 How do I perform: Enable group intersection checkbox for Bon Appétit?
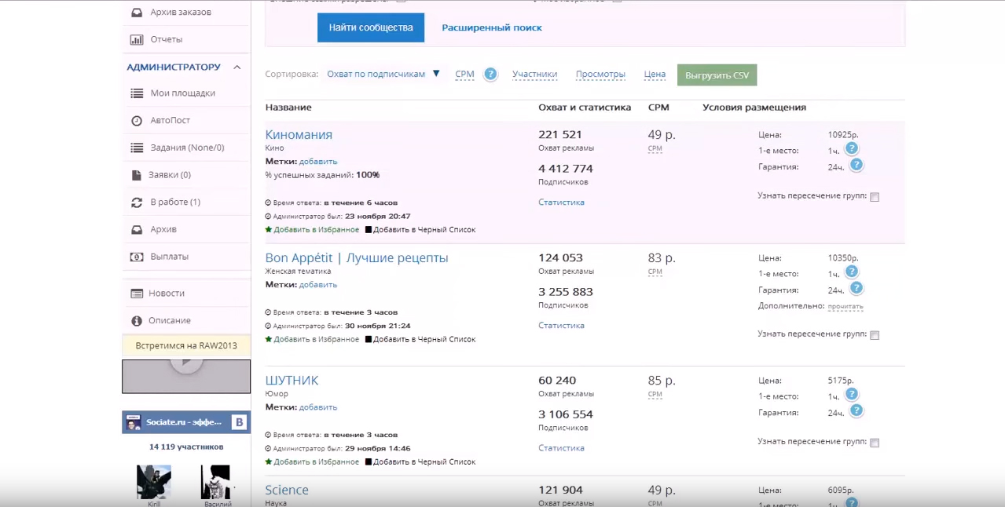(875, 335)
